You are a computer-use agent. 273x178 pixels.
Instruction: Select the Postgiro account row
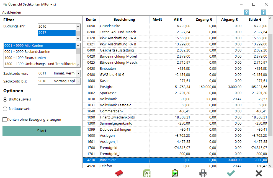pyautogui.click(x=175, y=87)
